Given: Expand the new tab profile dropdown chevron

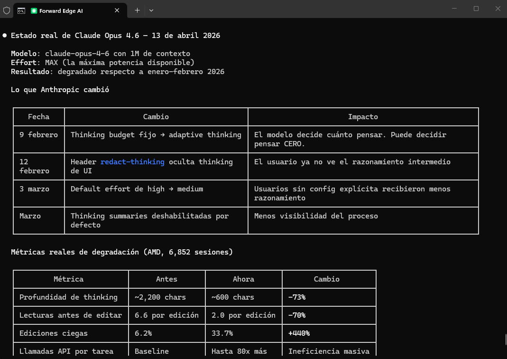Looking at the screenshot, I should pyautogui.click(x=151, y=10).
